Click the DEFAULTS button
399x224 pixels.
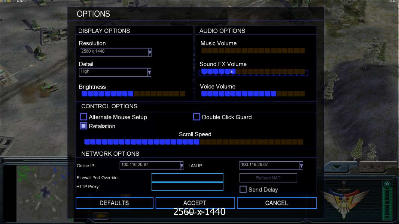click(x=115, y=203)
